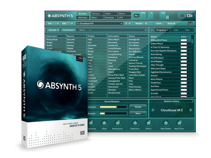This screenshot has width=211, height=158.
Task: Switch to the Patch tab
Action: [111, 14]
